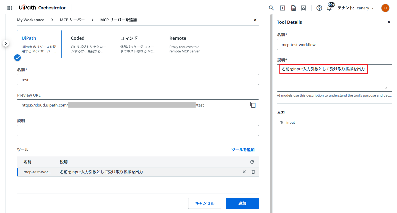Click the empty 説明 field in main form
This screenshot has width=397, height=213.
coord(138,131)
